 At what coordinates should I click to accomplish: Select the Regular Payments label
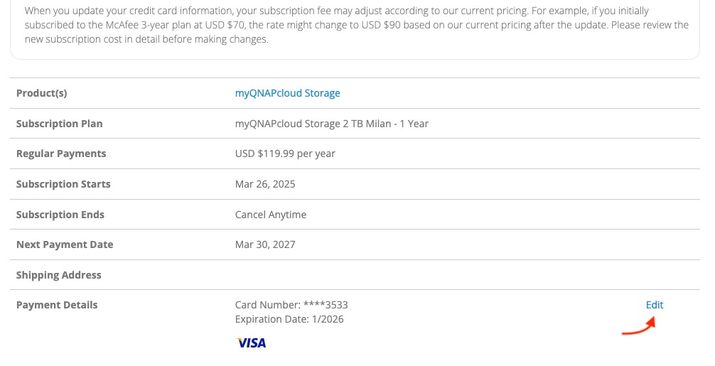point(61,154)
